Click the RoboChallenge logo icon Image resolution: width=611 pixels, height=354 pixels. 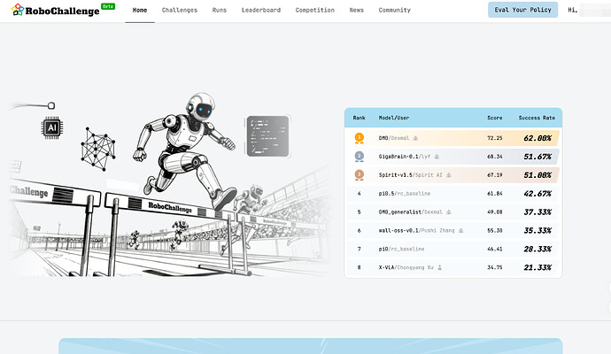[x=18, y=10]
